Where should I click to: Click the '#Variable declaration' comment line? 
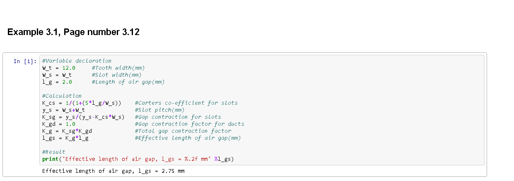[x=77, y=61]
